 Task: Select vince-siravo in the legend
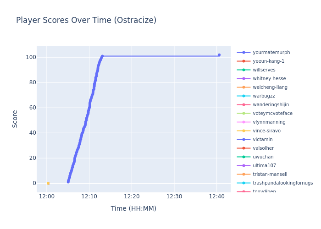266,131
